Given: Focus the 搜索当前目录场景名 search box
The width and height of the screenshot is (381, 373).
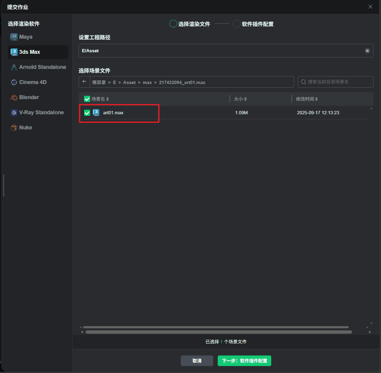Looking at the screenshot, I should [336, 82].
